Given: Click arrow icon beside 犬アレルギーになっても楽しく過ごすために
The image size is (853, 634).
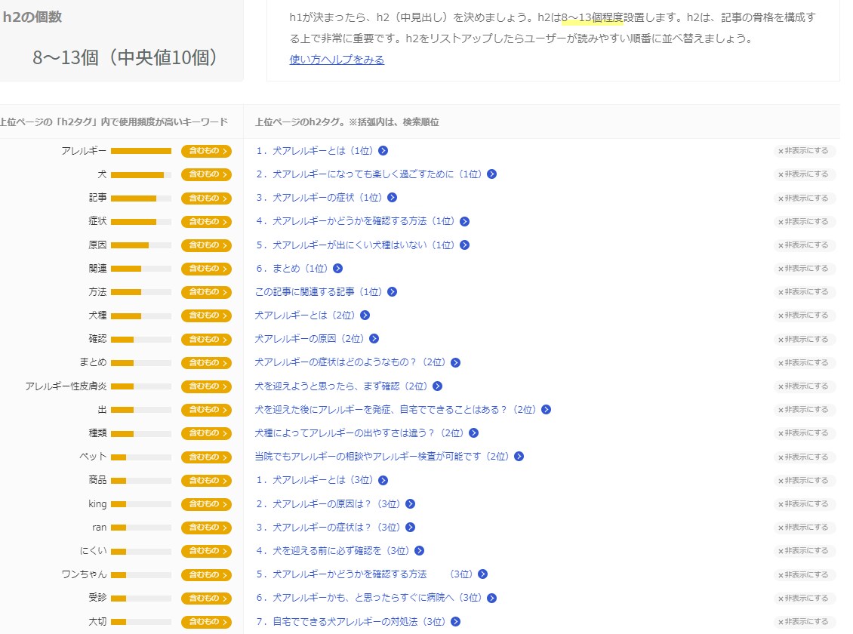Looking at the screenshot, I should tap(491, 174).
